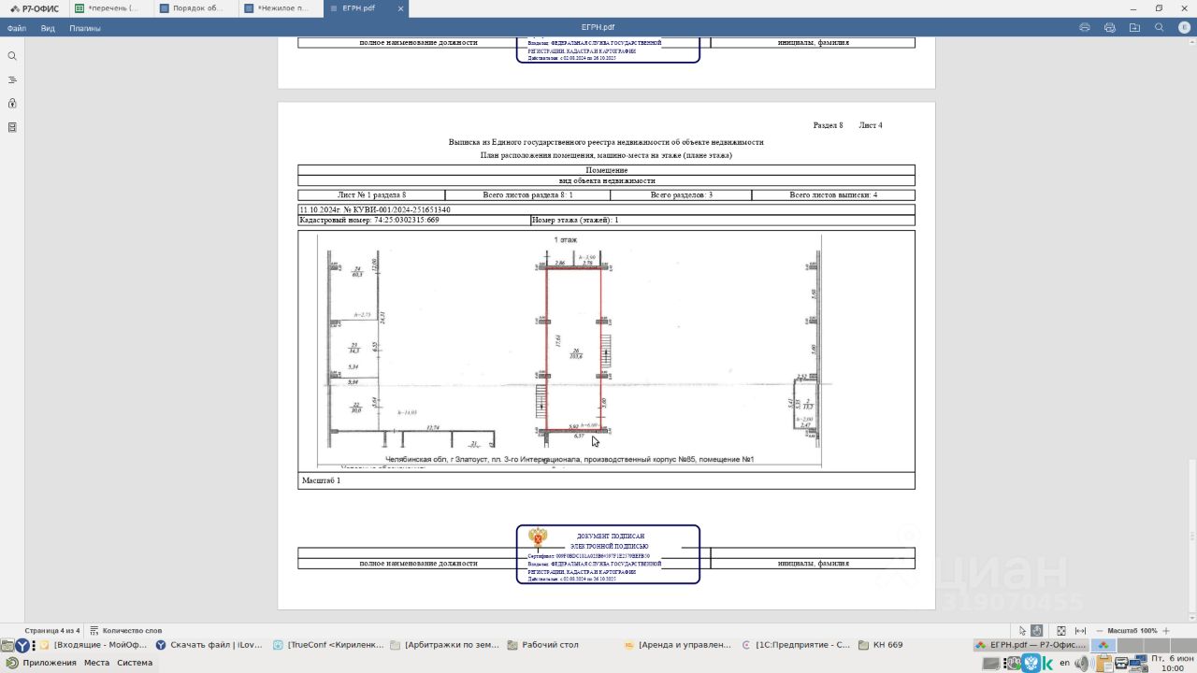Open the Система system menu
This screenshot has height=673, width=1197.
pyautogui.click(x=135, y=663)
